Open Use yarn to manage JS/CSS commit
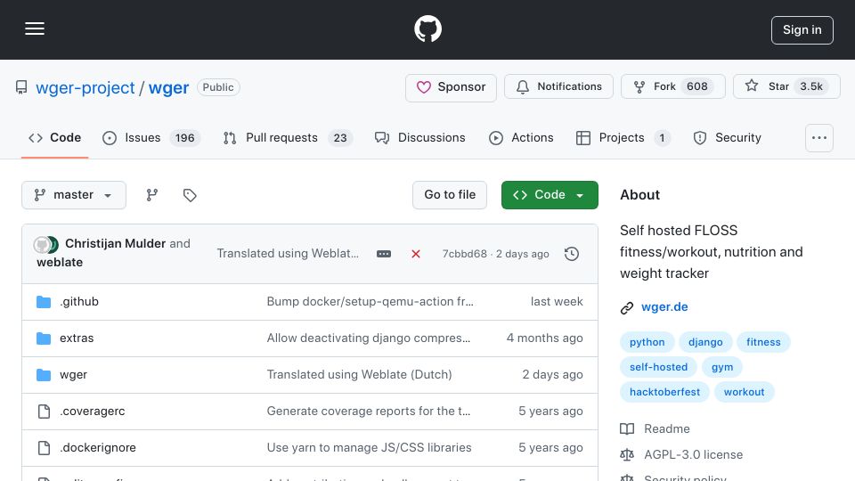 click(369, 448)
